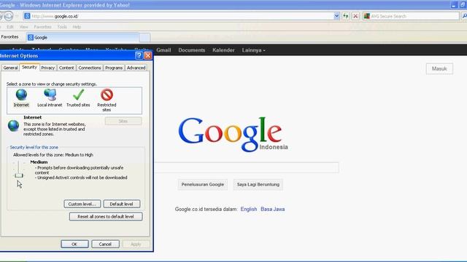Click the Google Indonesia logo
467x262 pixels.
pyautogui.click(x=233, y=134)
